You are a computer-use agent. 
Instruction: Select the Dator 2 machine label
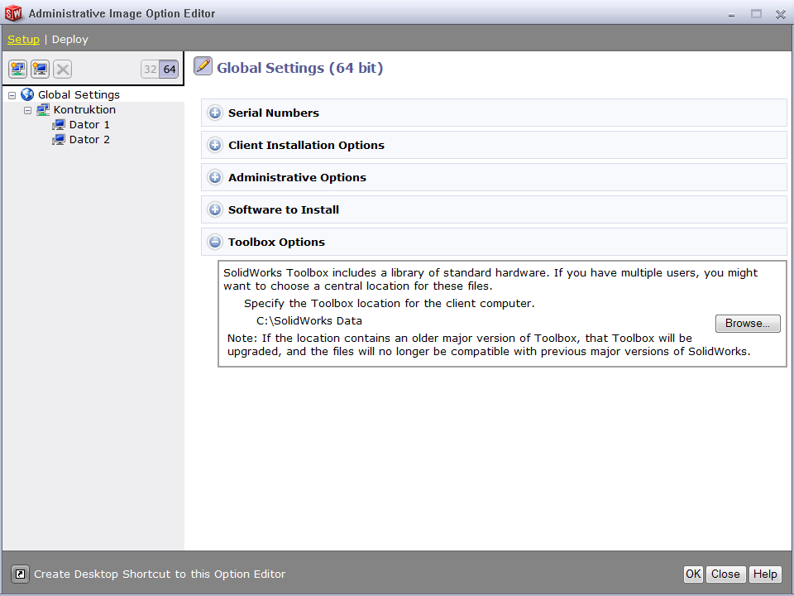pos(89,139)
